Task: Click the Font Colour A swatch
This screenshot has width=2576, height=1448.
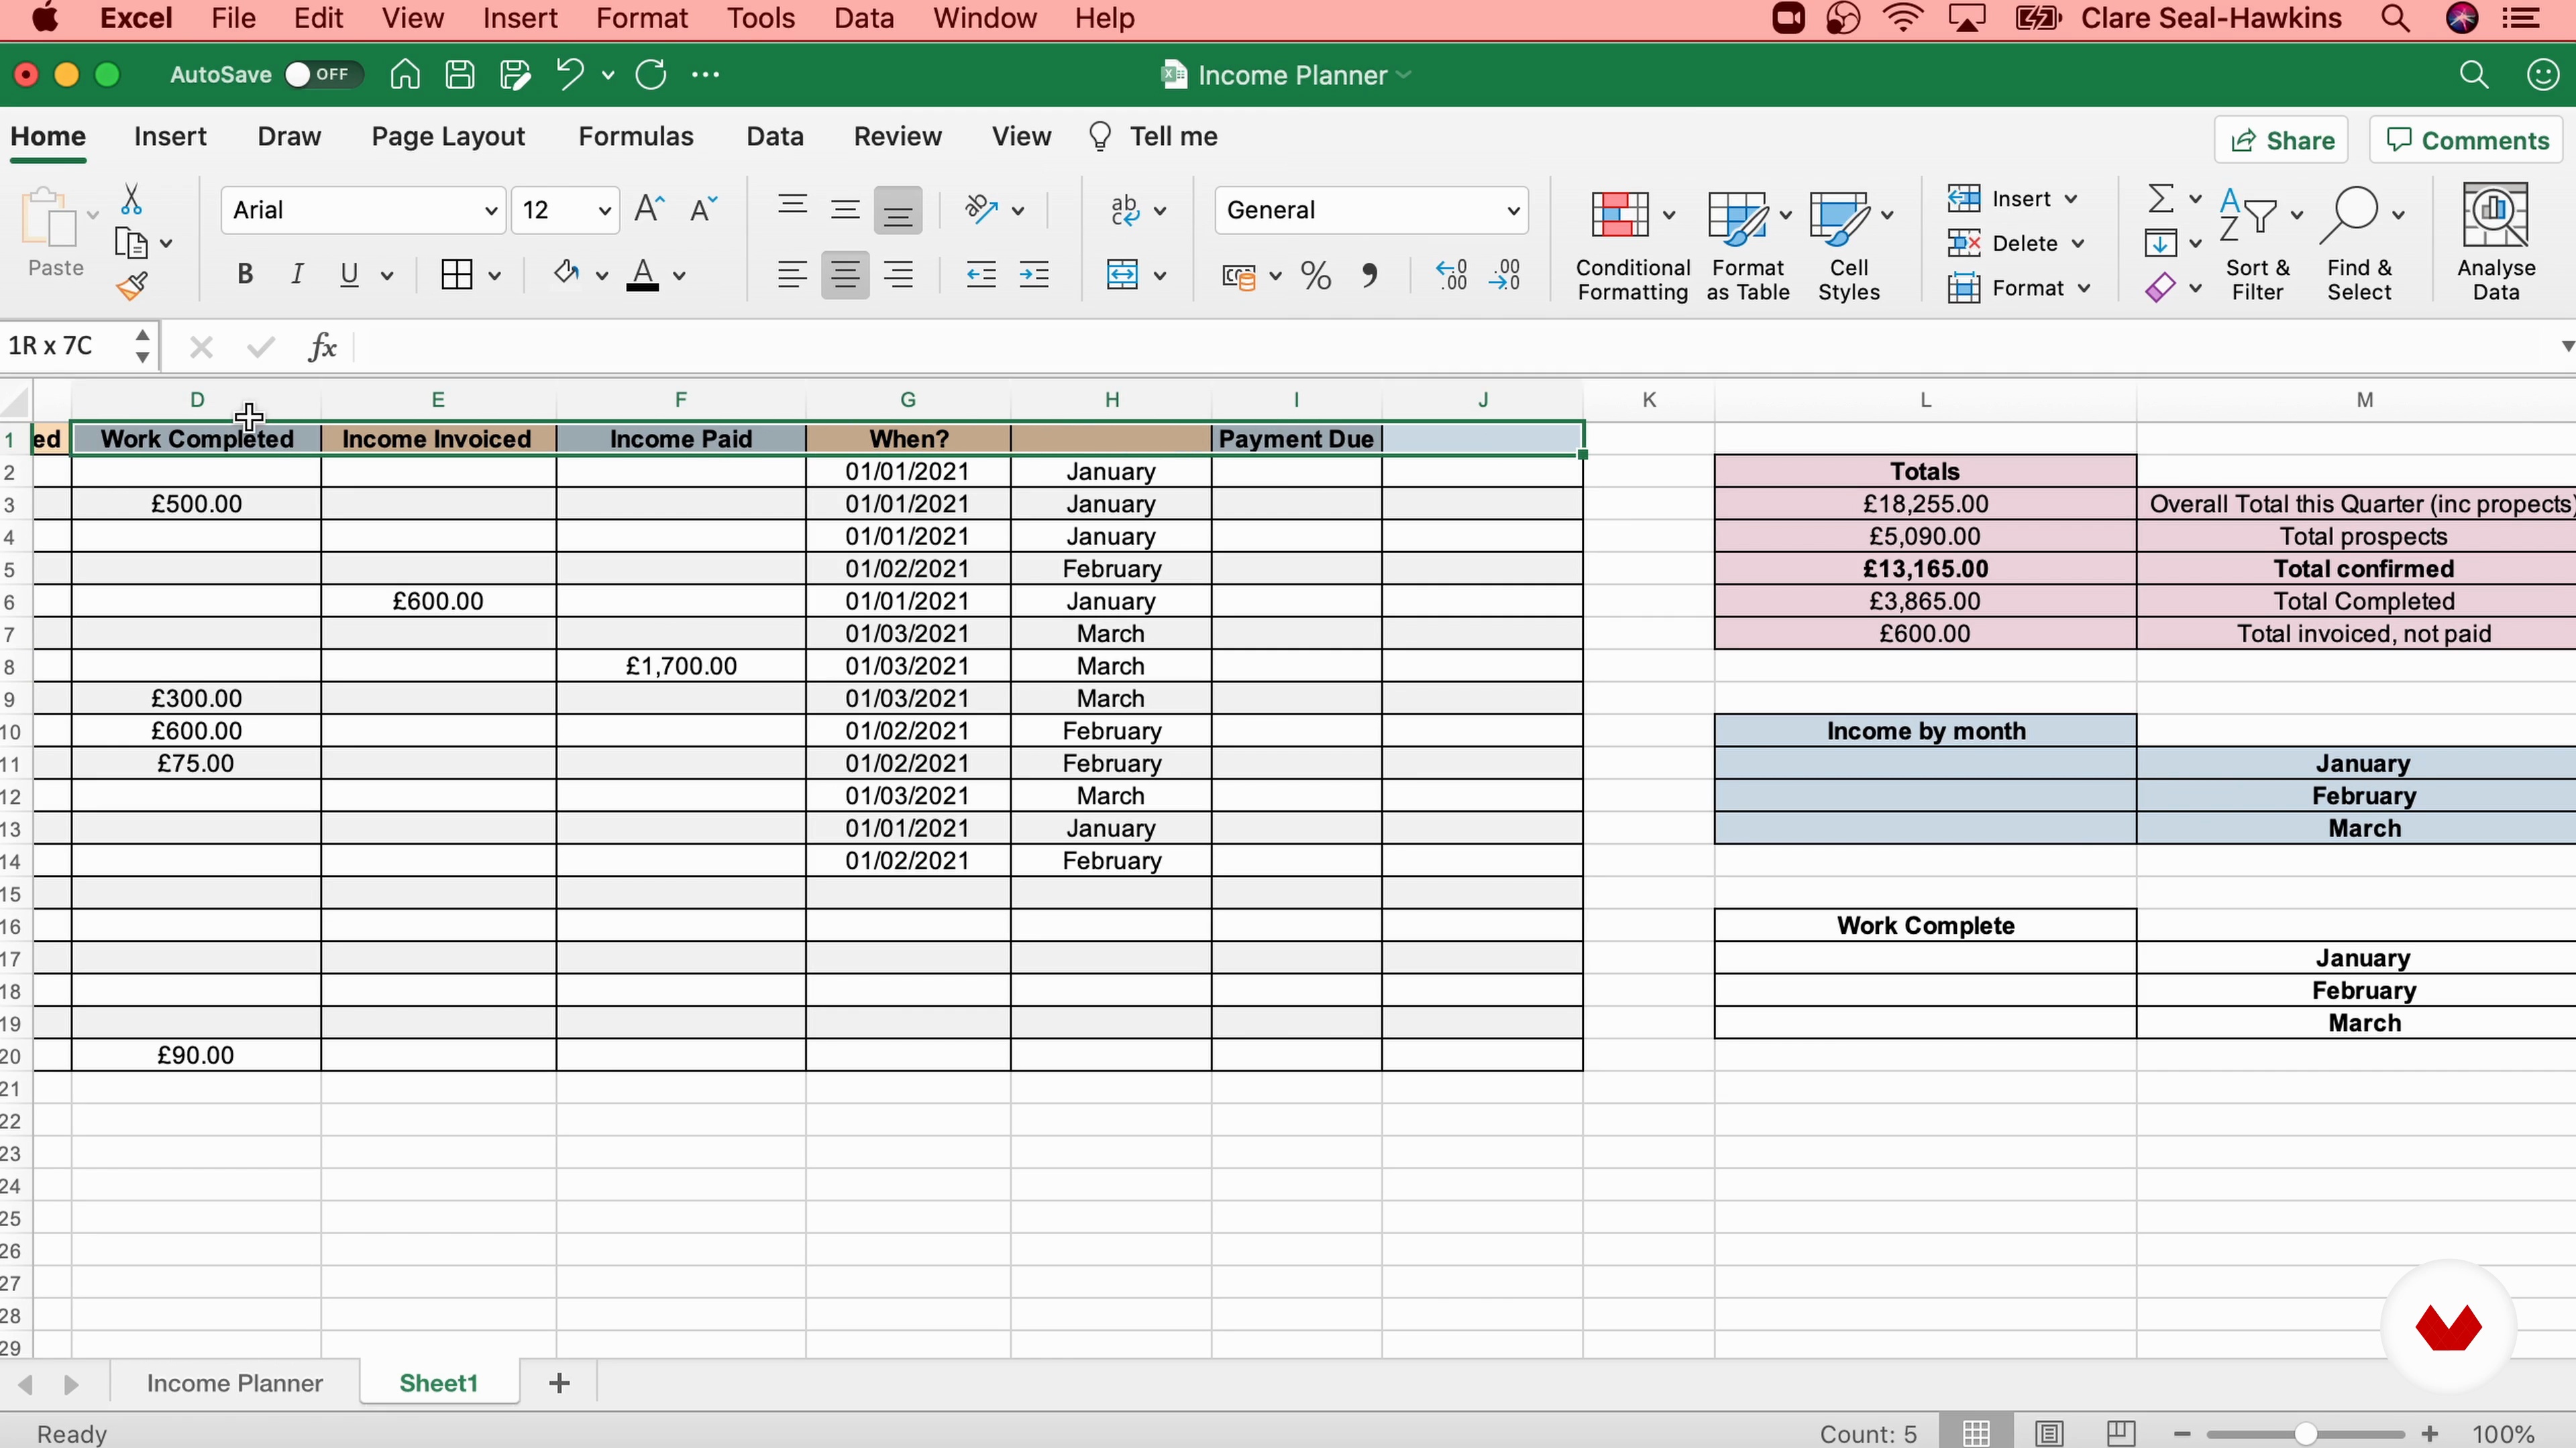Action: click(643, 274)
